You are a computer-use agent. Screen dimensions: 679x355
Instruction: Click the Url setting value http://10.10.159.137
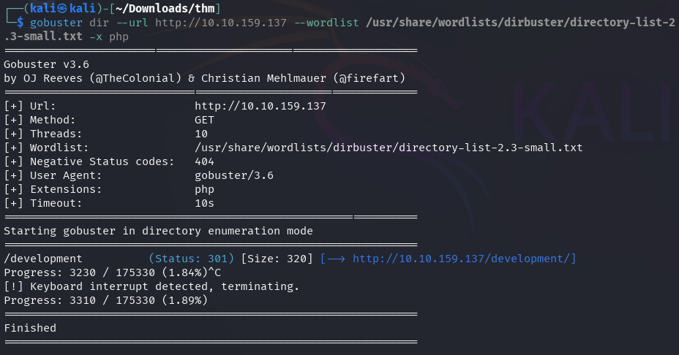tap(260, 106)
